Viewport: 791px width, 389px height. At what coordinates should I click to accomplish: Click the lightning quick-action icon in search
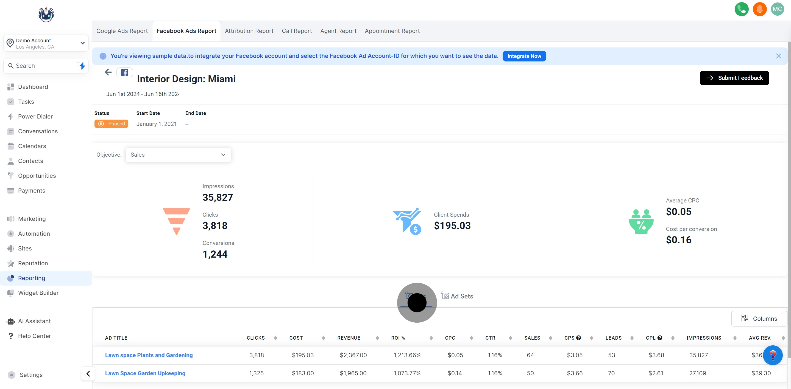tap(82, 66)
